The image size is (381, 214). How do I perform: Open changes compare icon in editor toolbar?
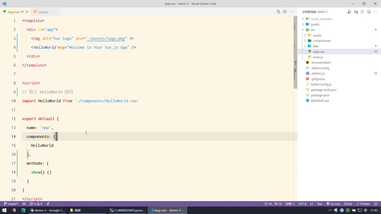coord(278,12)
